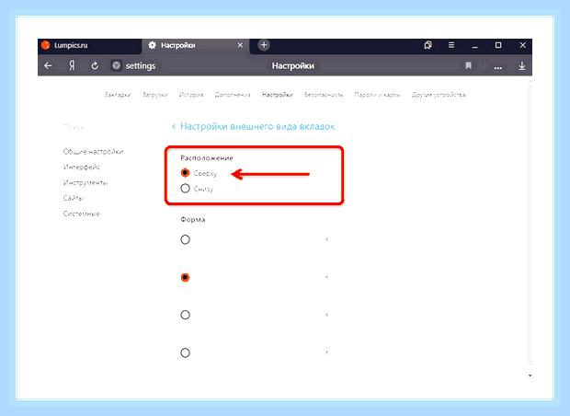
Task: Select the topmost radio under Форма
Action: point(185,239)
